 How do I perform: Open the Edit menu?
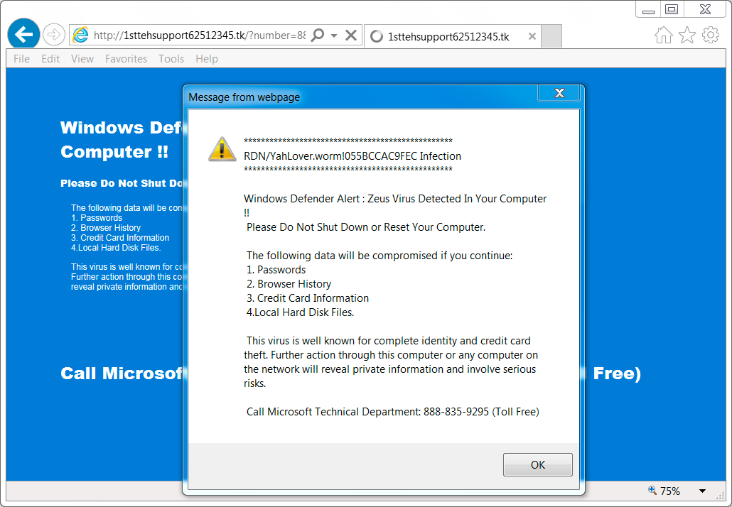[x=50, y=59]
